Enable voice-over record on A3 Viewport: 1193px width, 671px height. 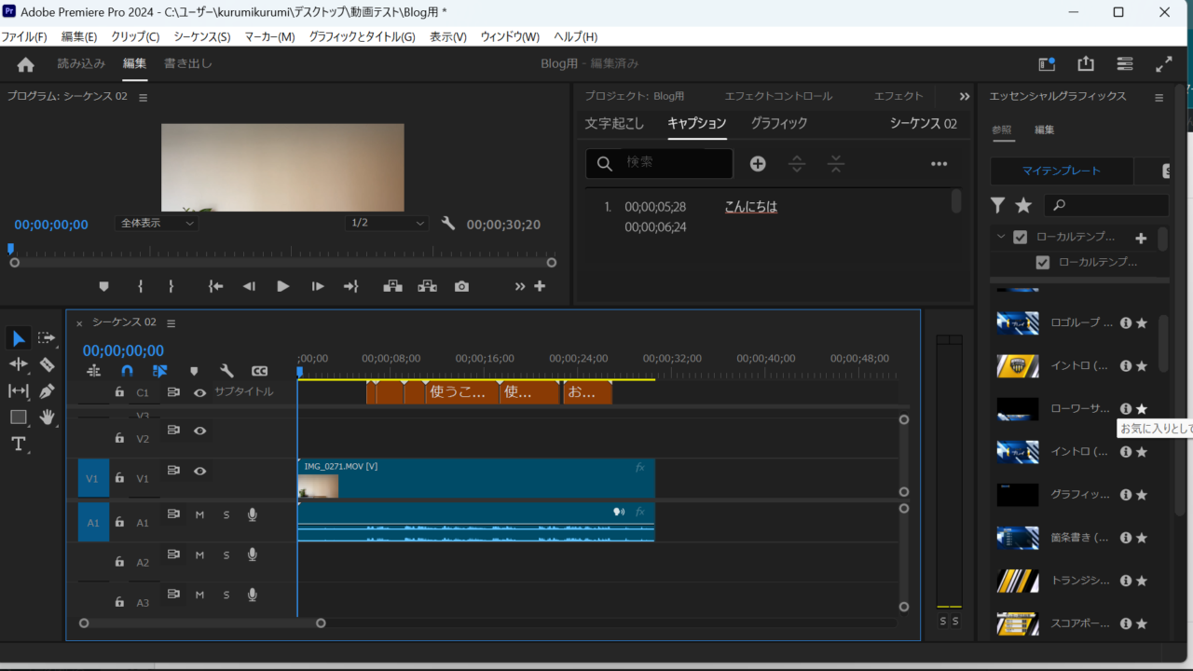point(252,595)
